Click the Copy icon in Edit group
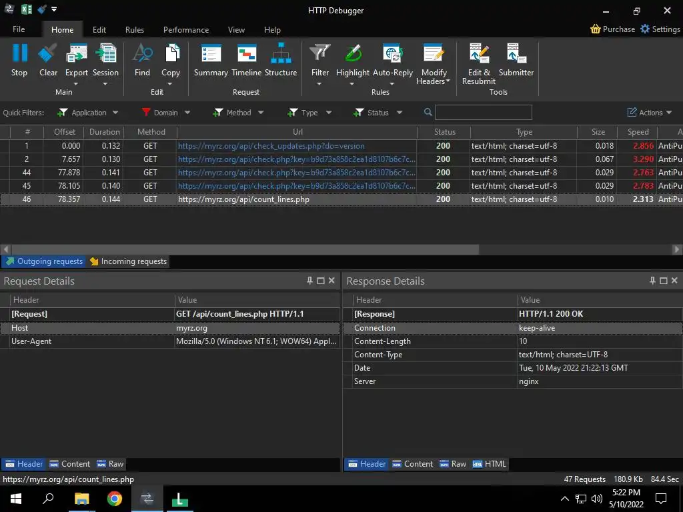The height and width of the screenshot is (512, 683). coord(171,53)
